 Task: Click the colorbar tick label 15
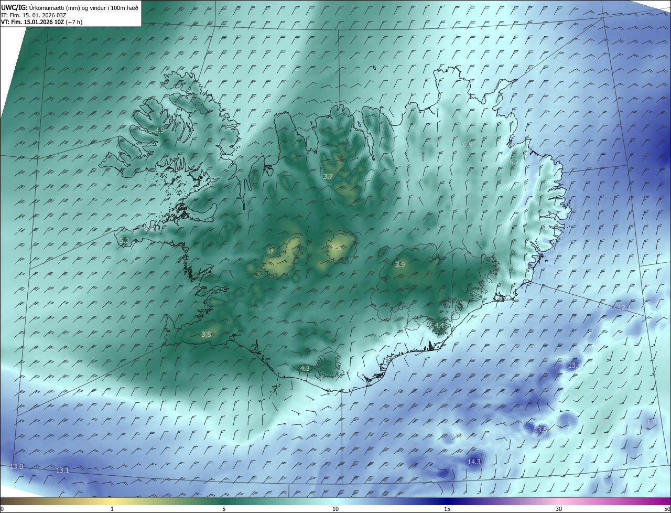(447, 509)
